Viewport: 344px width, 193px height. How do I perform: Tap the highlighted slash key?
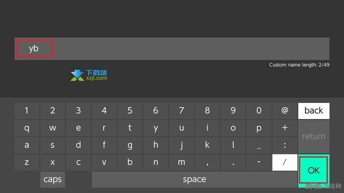tap(285, 162)
